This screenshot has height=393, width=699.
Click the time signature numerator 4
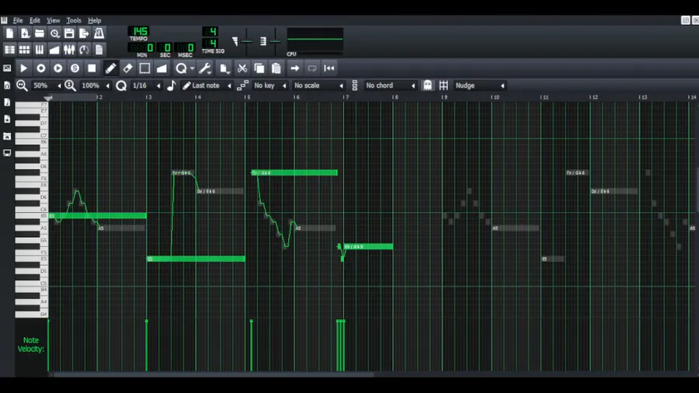pyautogui.click(x=210, y=31)
